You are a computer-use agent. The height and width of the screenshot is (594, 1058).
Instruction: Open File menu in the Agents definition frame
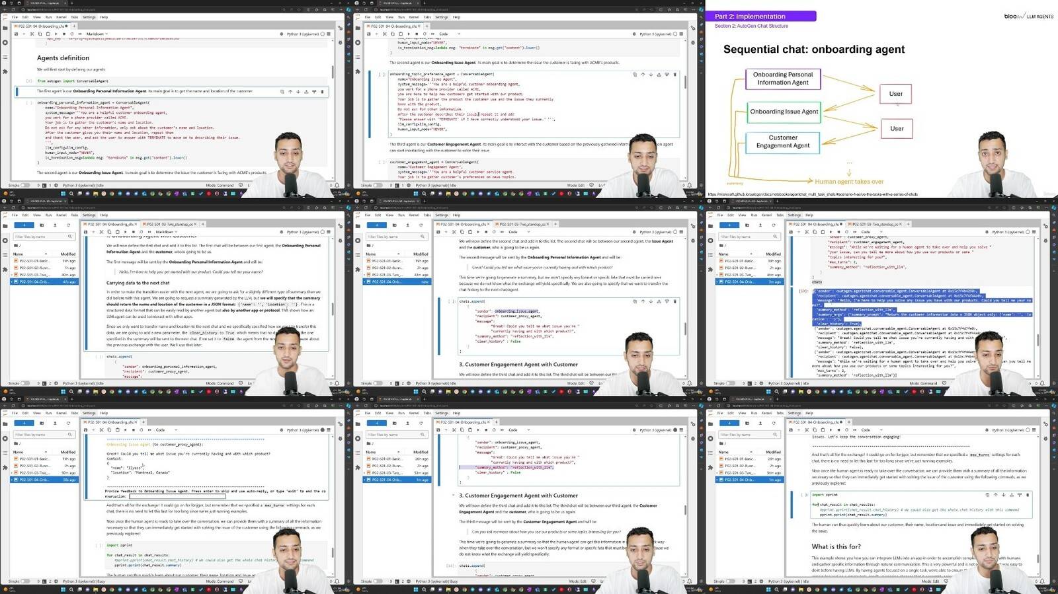click(15, 17)
